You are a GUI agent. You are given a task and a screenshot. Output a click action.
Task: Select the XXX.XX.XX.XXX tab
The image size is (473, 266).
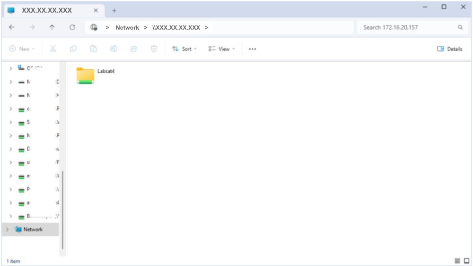pyautogui.click(x=54, y=10)
